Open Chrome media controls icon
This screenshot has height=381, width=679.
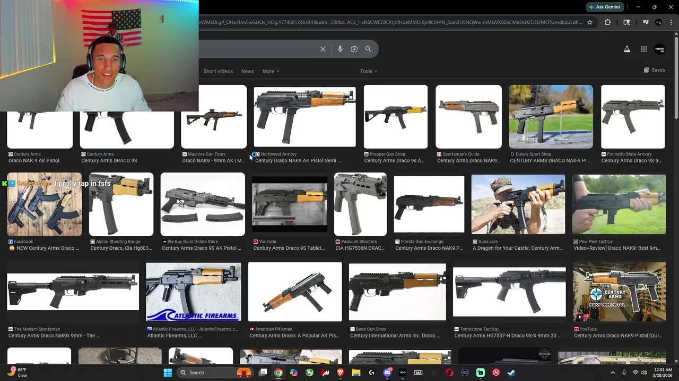pyautogui.click(x=646, y=22)
